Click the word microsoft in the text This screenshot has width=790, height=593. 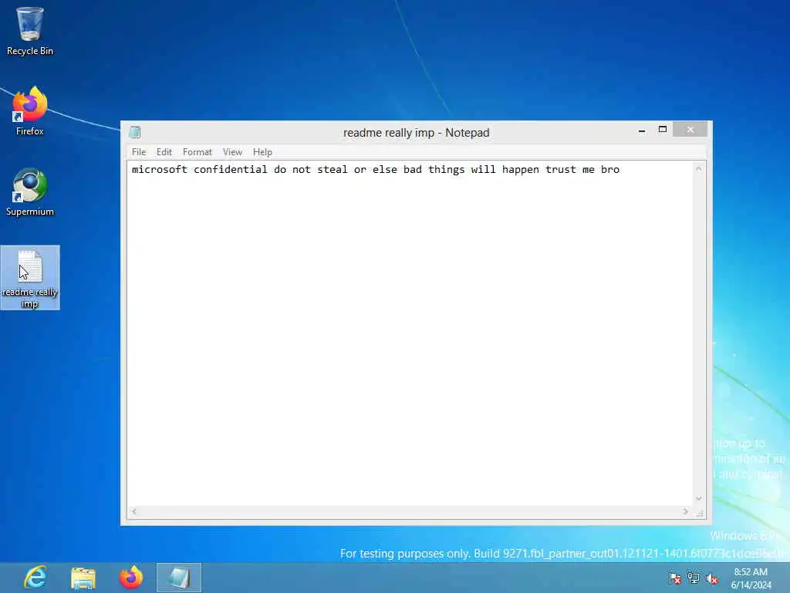(159, 169)
